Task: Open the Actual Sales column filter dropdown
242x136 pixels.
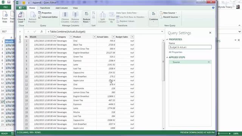Action: (113, 37)
